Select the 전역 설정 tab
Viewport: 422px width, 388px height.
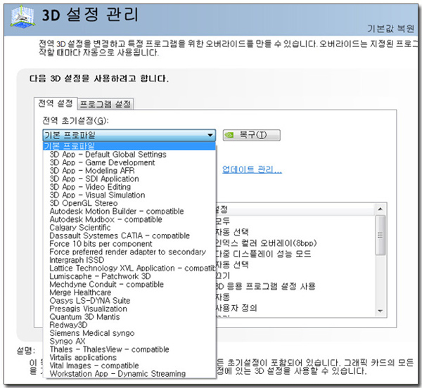click(x=56, y=104)
